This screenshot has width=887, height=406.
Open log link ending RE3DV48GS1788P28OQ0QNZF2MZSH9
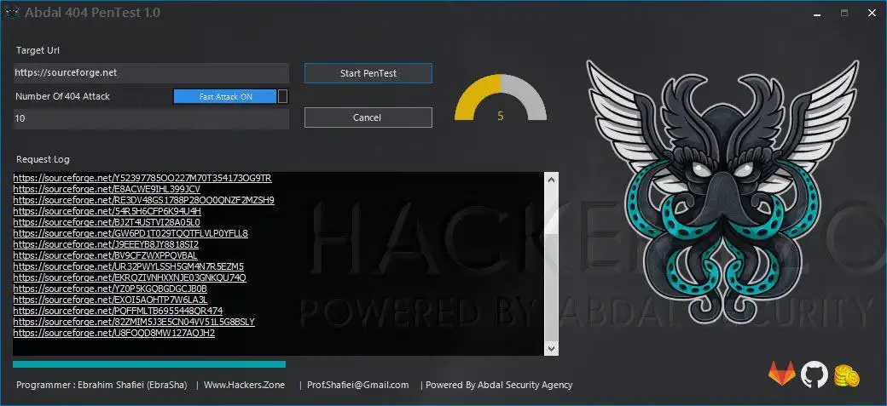tap(143, 201)
